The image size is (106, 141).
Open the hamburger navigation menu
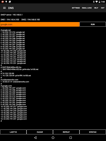pyautogui.click(x=4, y=8)
